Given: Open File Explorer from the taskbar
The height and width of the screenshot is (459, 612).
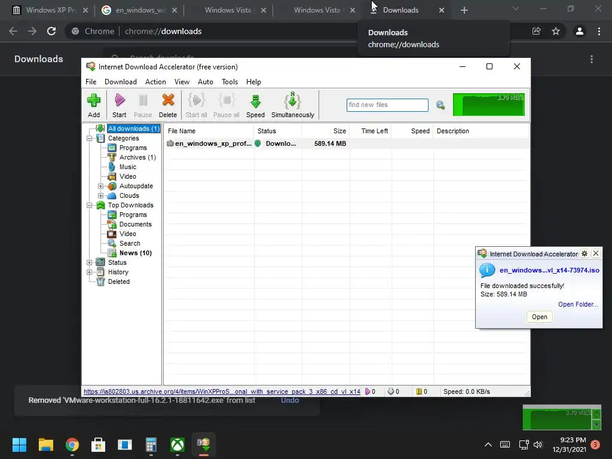Looking at the screenshot, I should pyautogui.click(x=45, y=445).
